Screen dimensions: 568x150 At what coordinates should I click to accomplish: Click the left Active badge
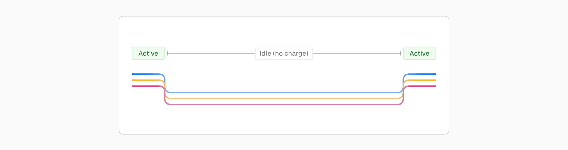[x=148, y=53]
